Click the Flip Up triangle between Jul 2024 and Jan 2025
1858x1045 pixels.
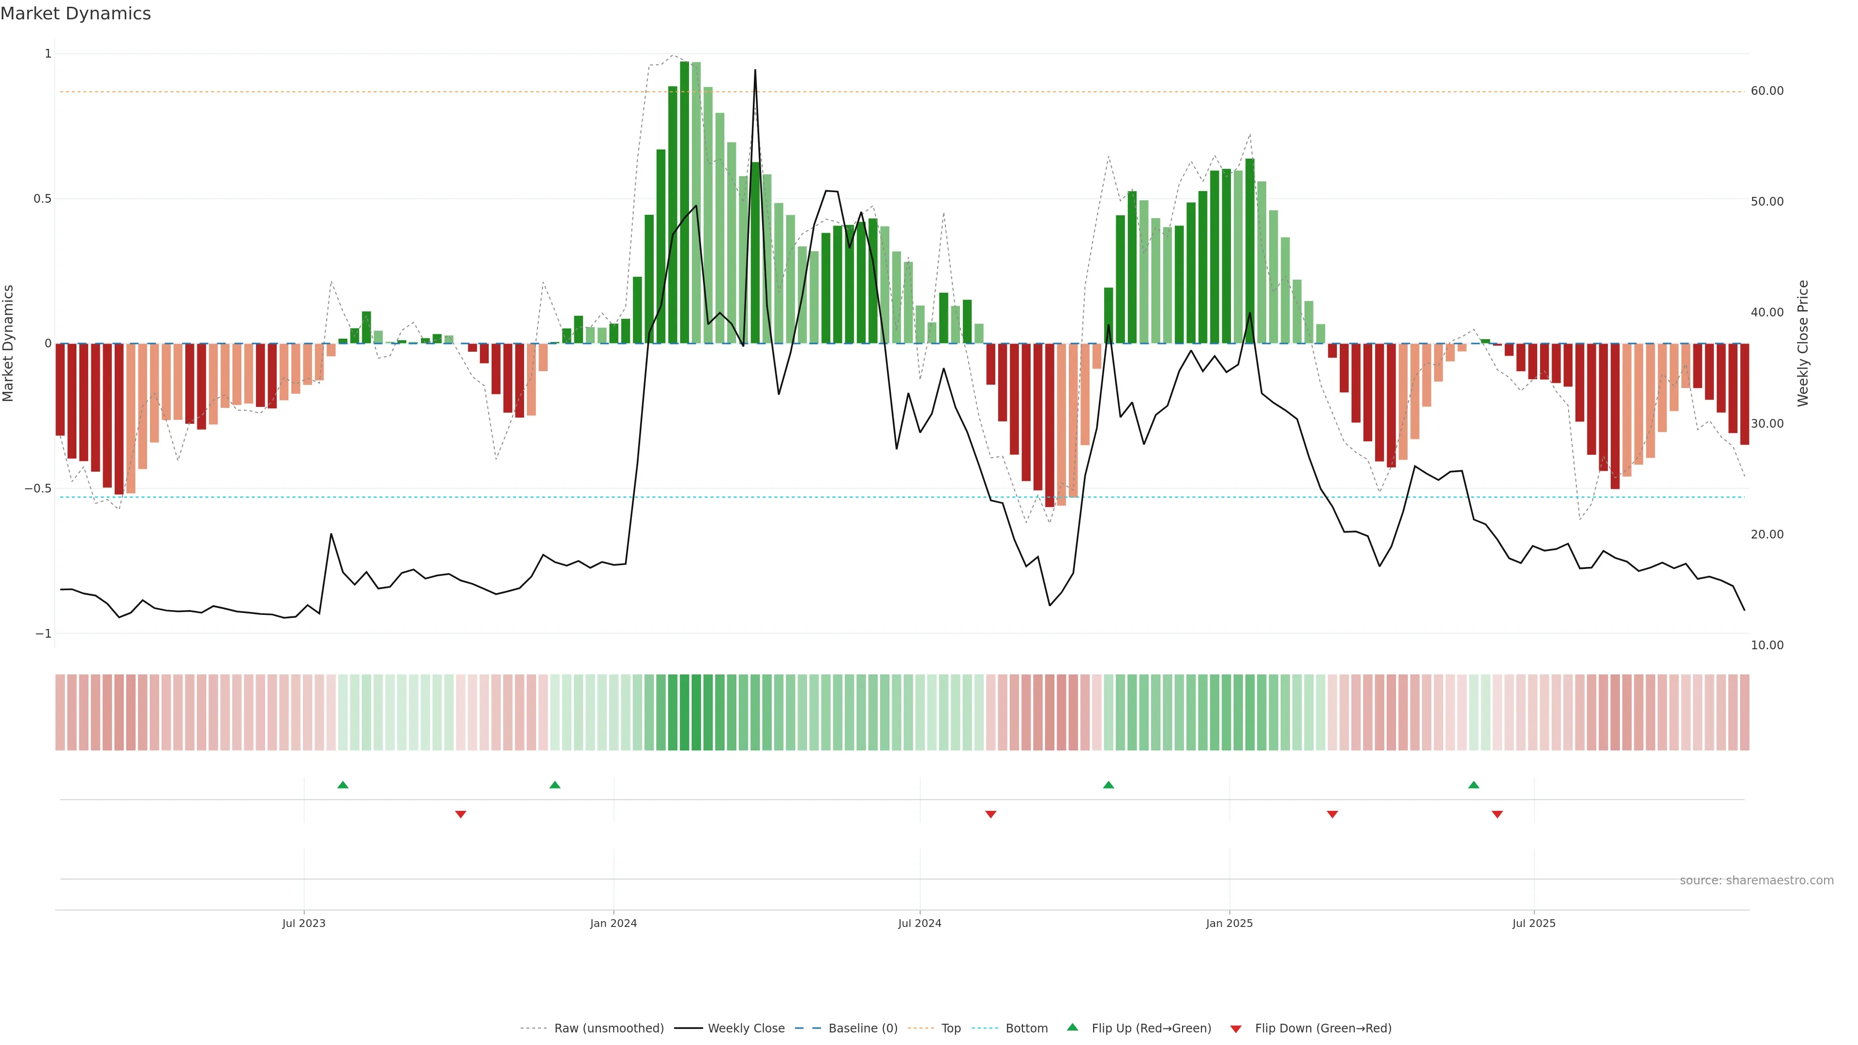point(1109,785)
